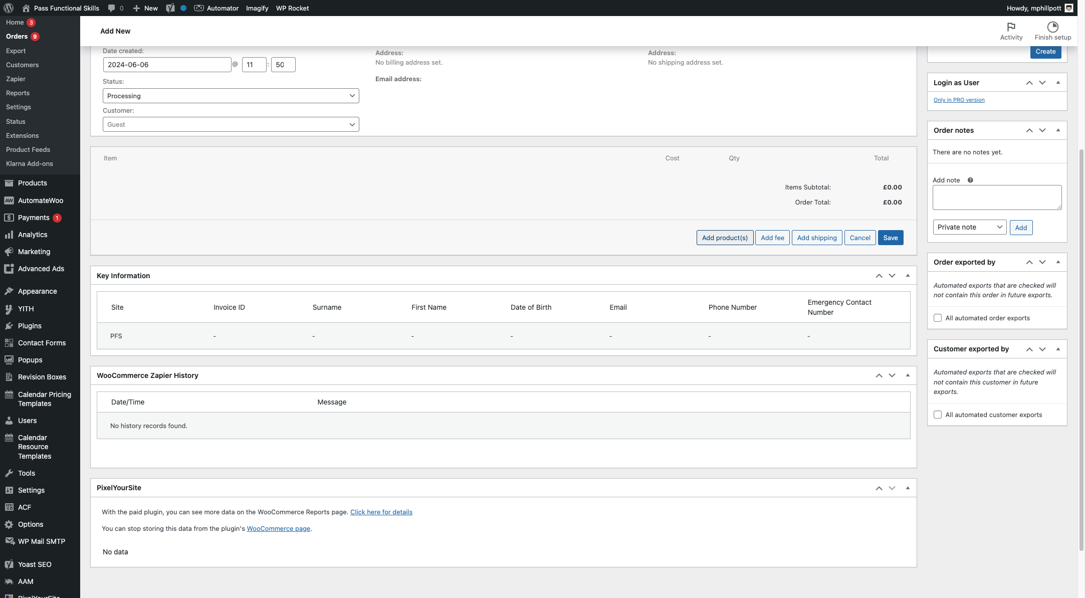
Task: Collapse the Login as User panel
Action: tap(1058, 83)
